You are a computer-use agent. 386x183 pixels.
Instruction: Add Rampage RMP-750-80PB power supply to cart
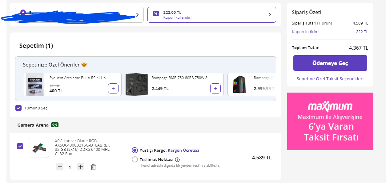215,89
